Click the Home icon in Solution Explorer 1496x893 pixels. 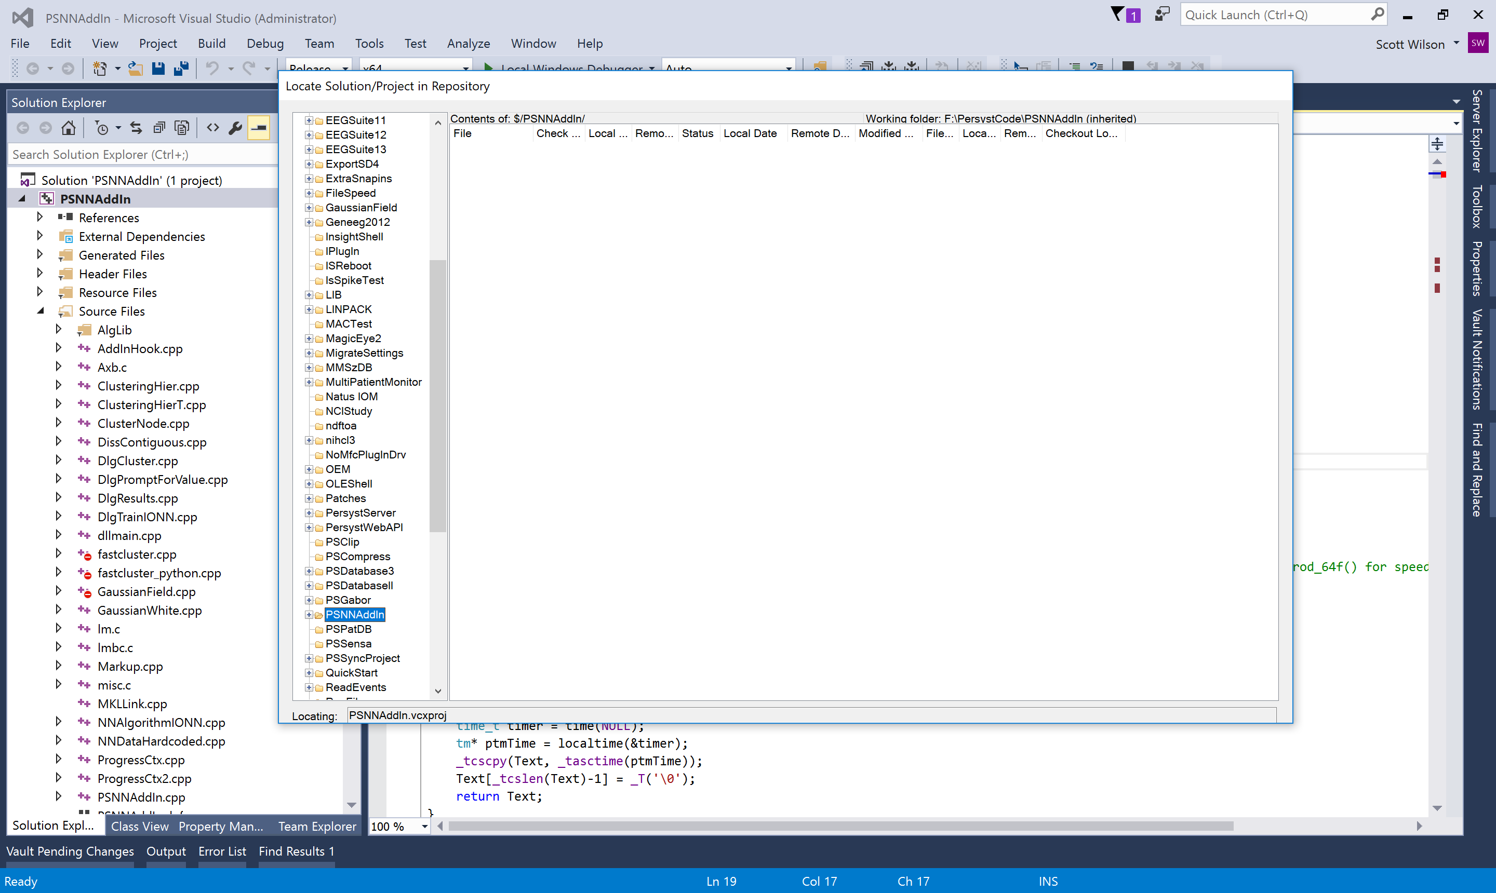[69, 128]
